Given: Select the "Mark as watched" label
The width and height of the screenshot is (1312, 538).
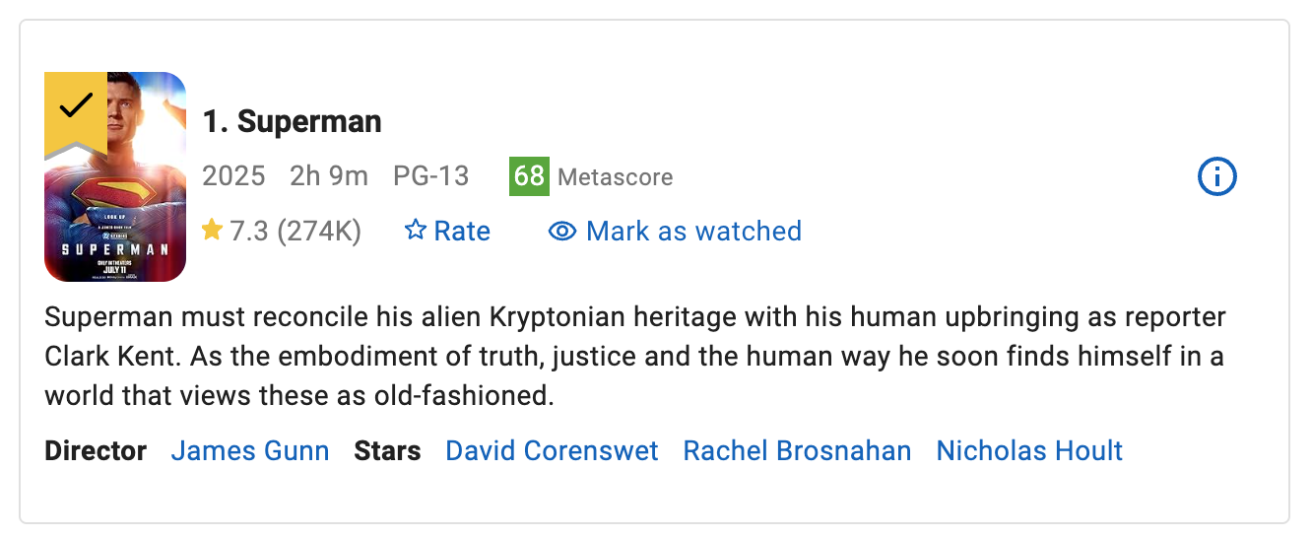Looking at the screenshot, I should [x=693, y=232].
